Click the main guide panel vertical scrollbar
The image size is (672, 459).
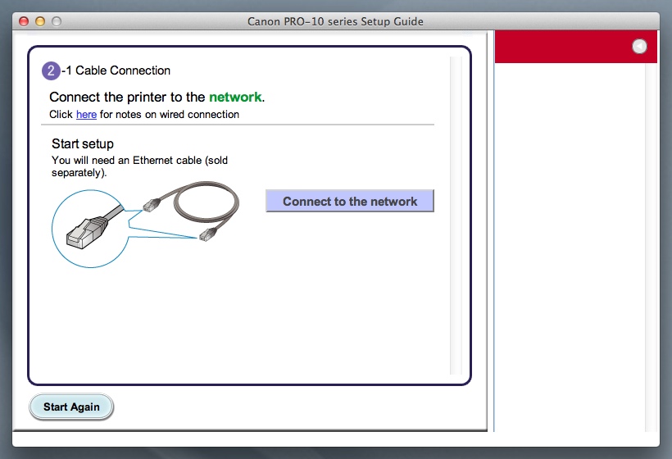click(x=456, y=213)
